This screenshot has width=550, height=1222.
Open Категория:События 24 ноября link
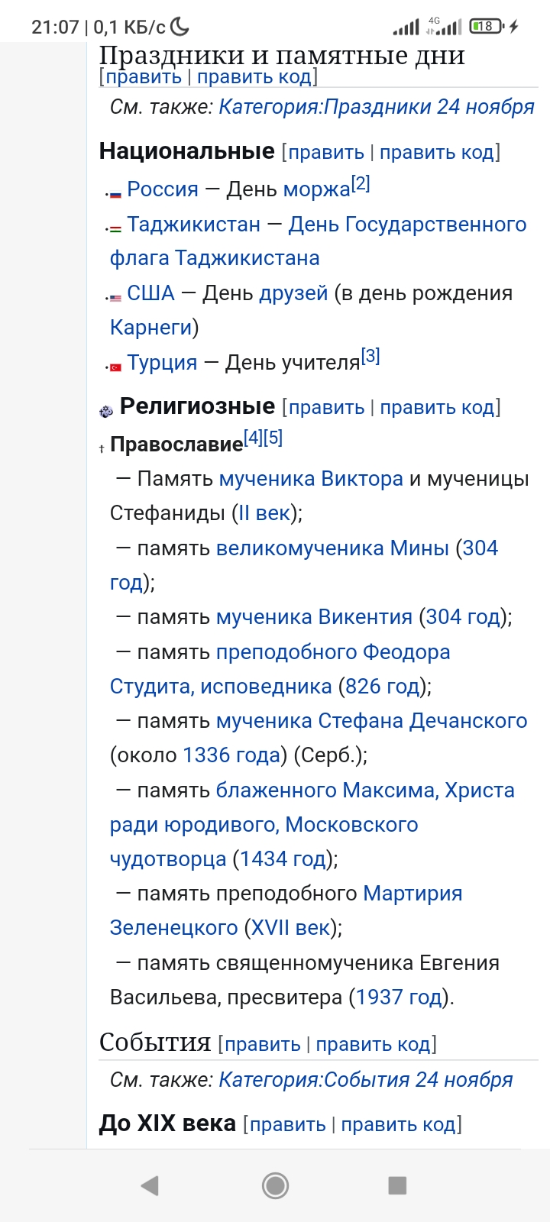click(366, 1080)
